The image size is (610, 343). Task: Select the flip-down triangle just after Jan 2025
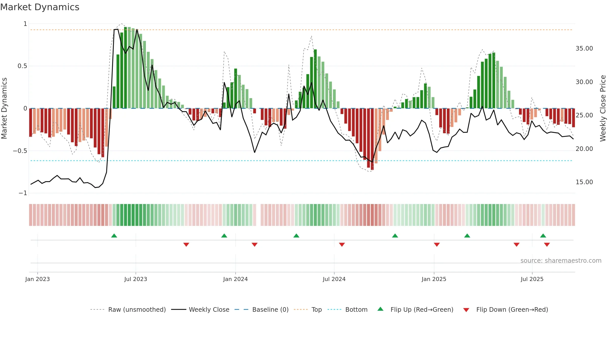(x=437, y=244)
